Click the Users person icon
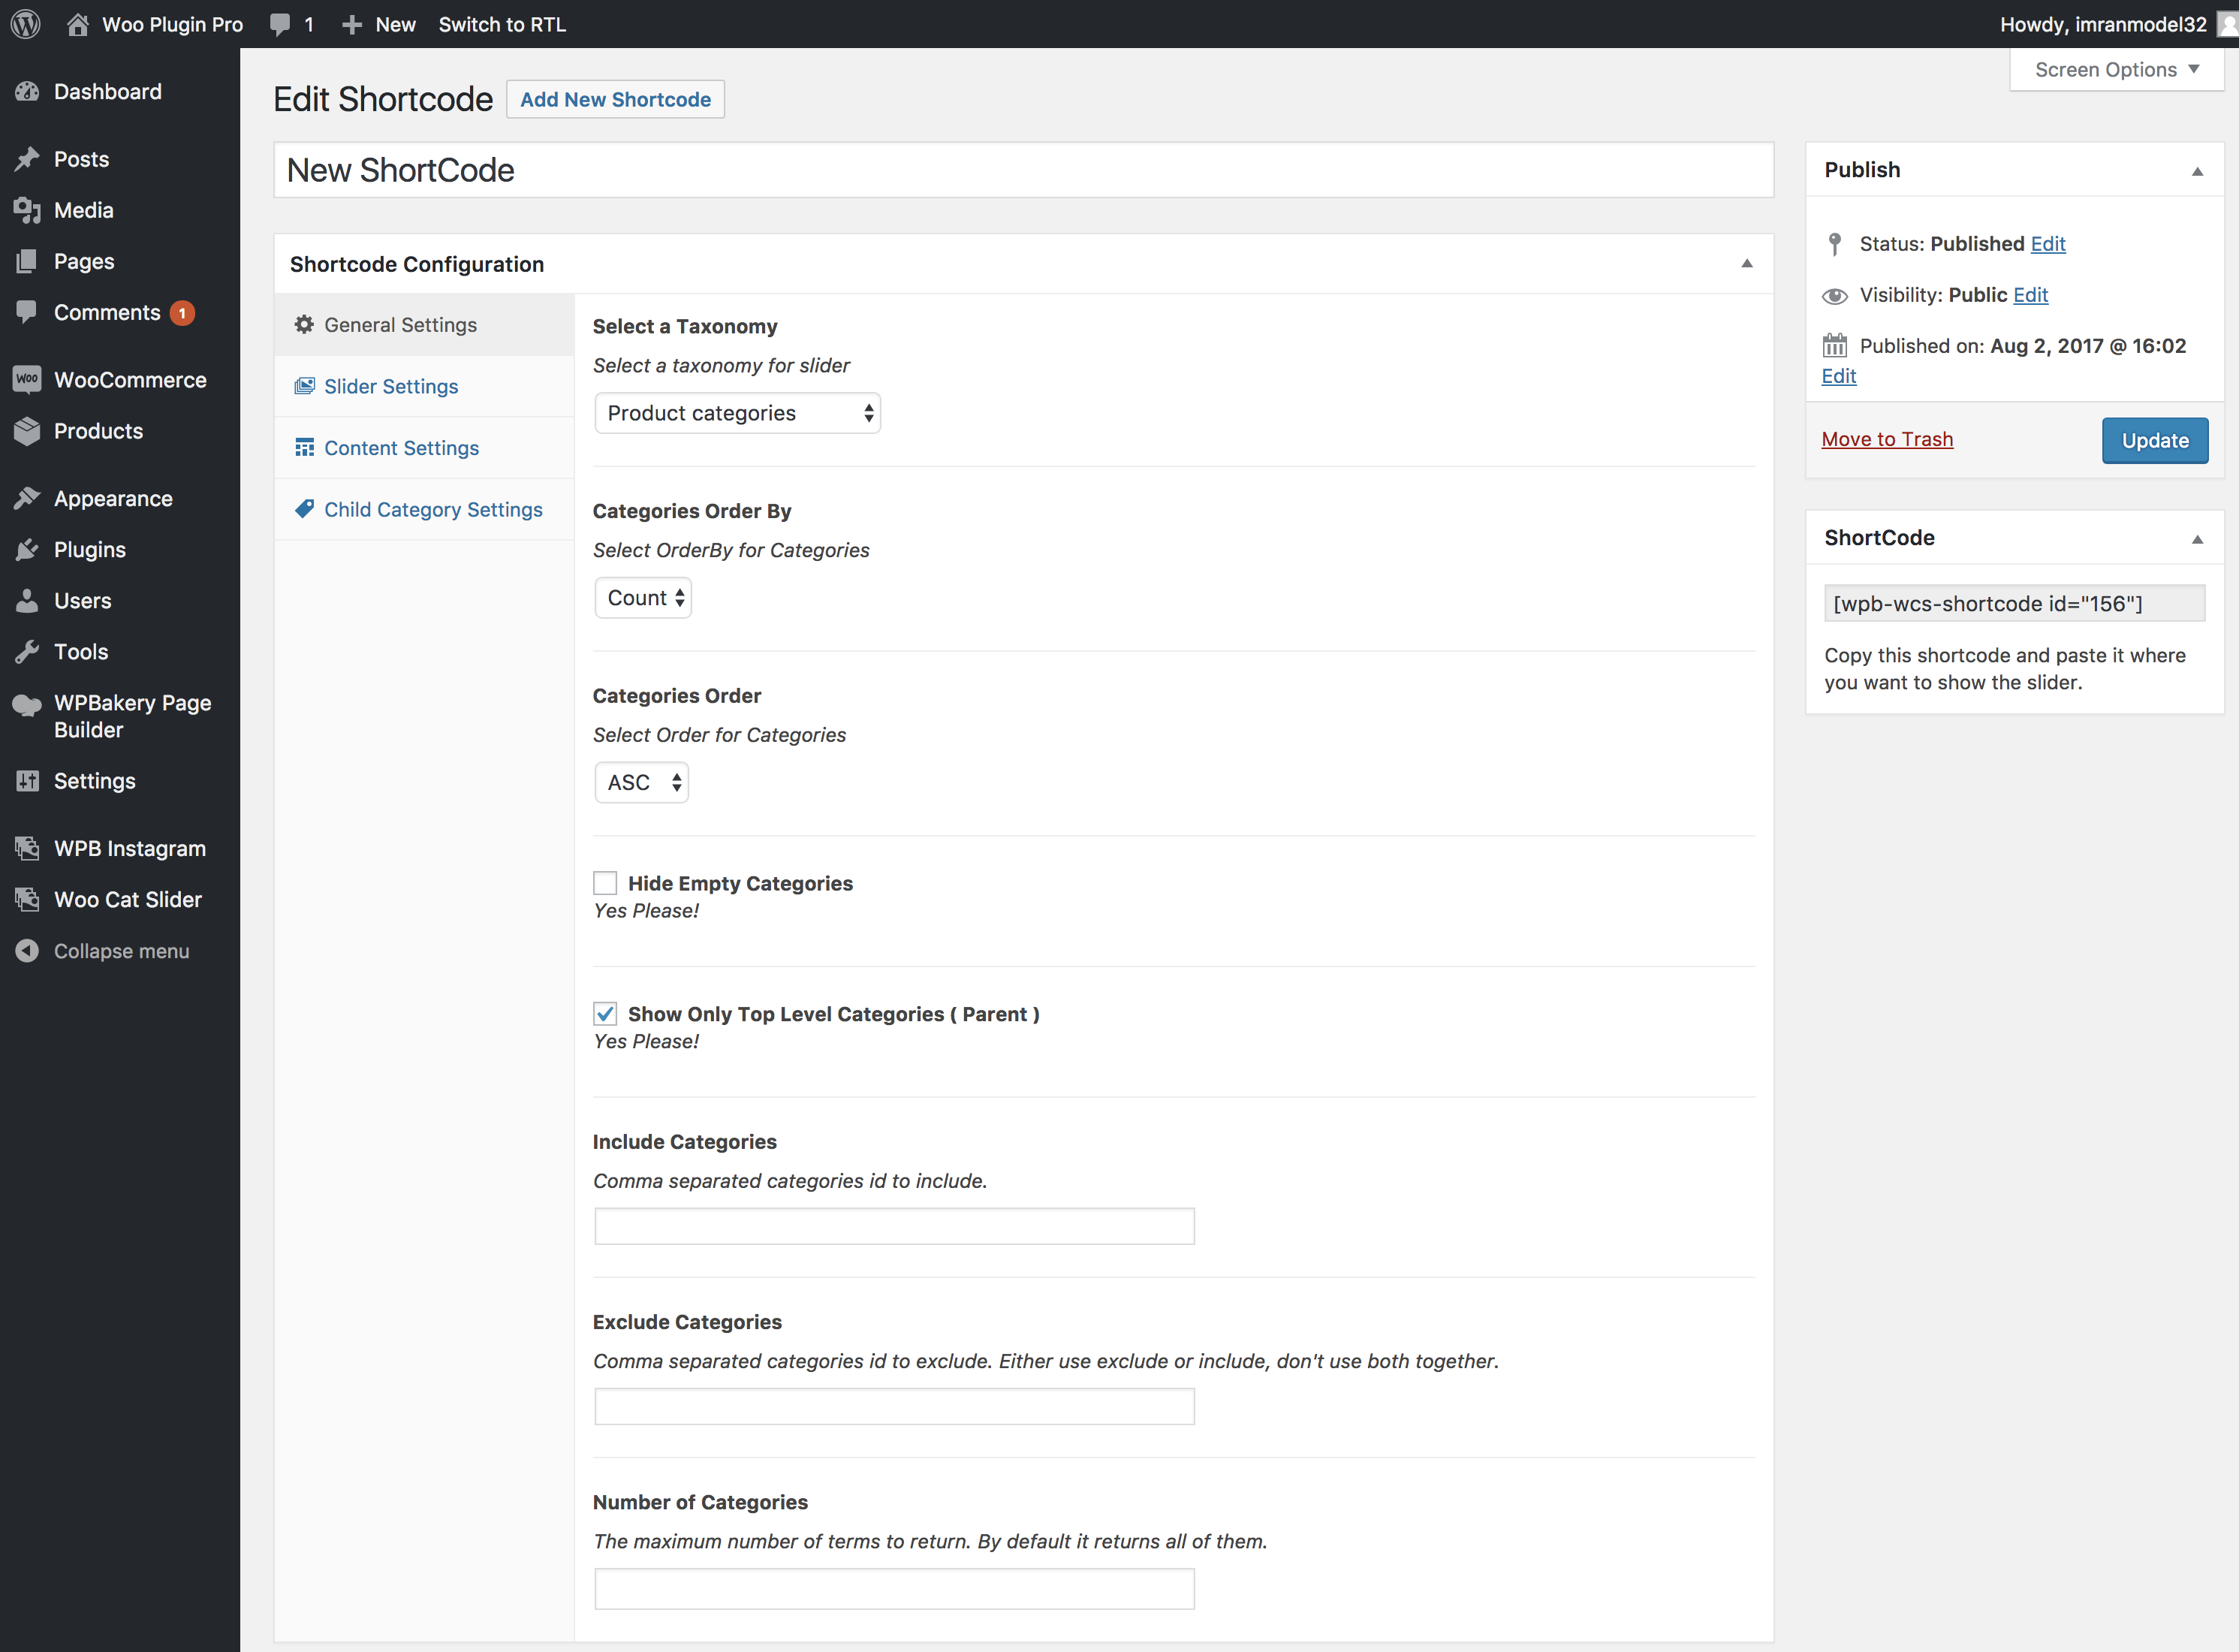 [x=27, y=600]
